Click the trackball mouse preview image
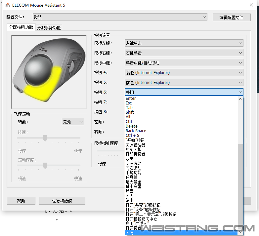 click(x=49, y=72)
